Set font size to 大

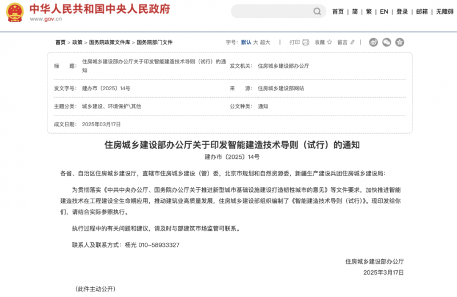coord(255,42)
